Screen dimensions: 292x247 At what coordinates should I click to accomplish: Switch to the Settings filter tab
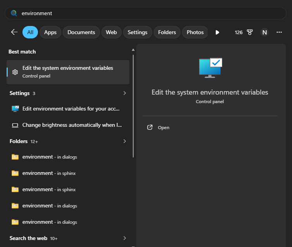click(x=137, y=32)
